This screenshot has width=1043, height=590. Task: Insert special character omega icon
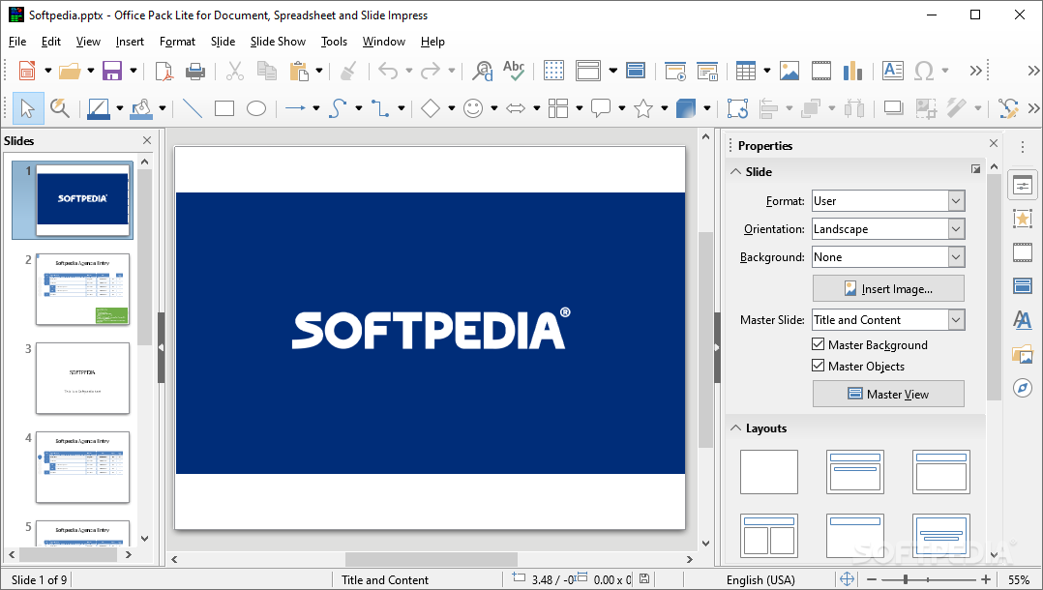point(924,71)
